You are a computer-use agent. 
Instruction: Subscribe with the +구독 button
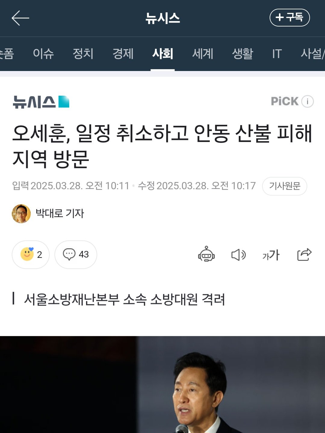click(289, 17)
